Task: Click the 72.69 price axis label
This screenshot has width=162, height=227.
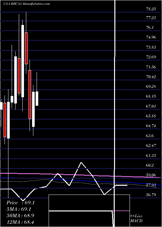Action: coord(151,57)
